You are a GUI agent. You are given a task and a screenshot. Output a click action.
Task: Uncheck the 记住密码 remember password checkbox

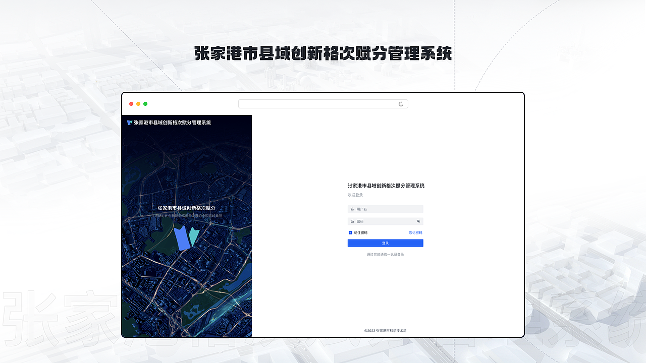click(x=350, y=232)
